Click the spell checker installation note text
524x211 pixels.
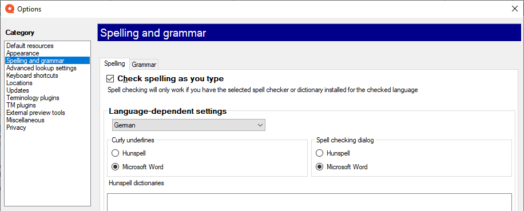click(263, 90)
